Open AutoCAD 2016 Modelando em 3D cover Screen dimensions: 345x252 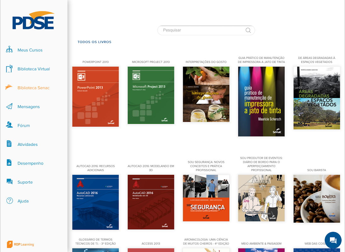click(x=151, y=202)
